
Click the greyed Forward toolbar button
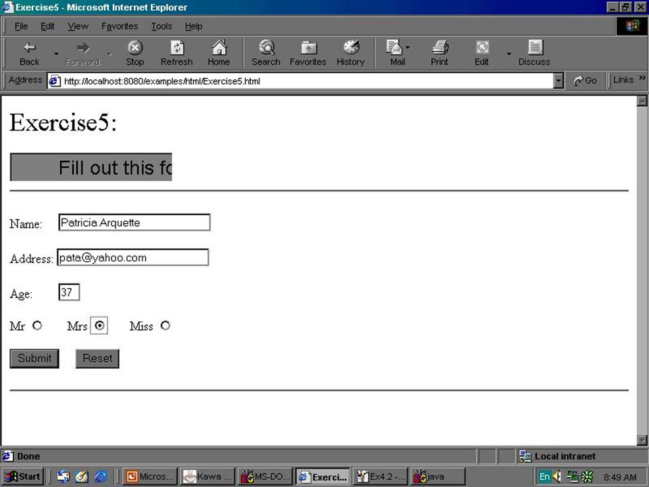[x=82, y=53]
